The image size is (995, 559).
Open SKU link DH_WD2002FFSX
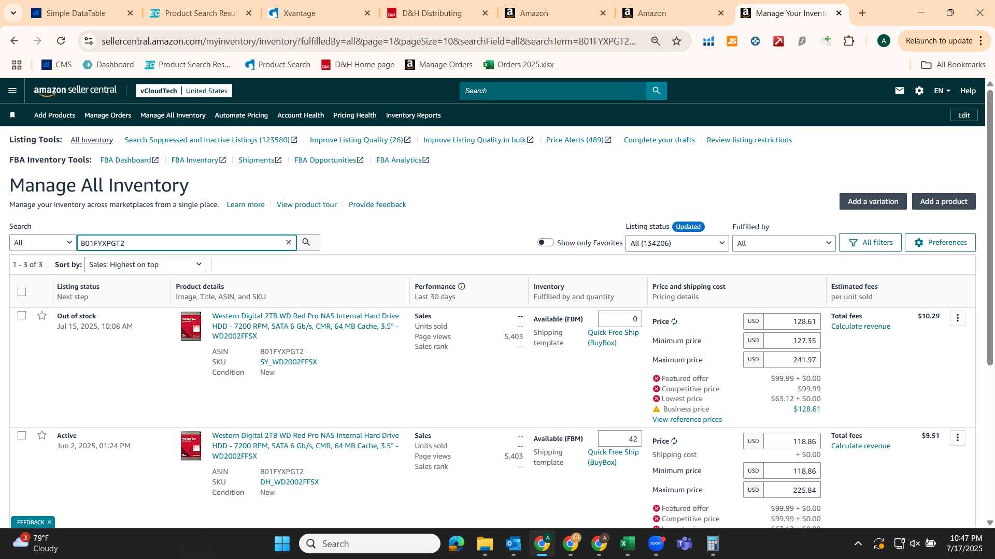pyautogui.click(x=289, y=482)
